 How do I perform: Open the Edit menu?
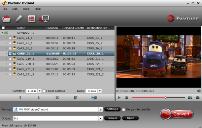(15, 9)
